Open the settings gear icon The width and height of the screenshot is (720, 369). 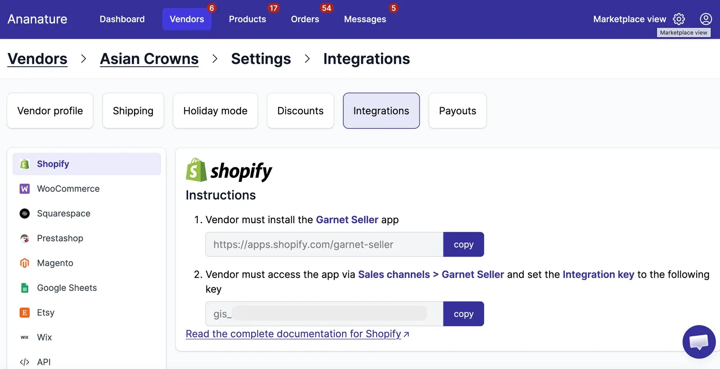click(x=679, y=19)
